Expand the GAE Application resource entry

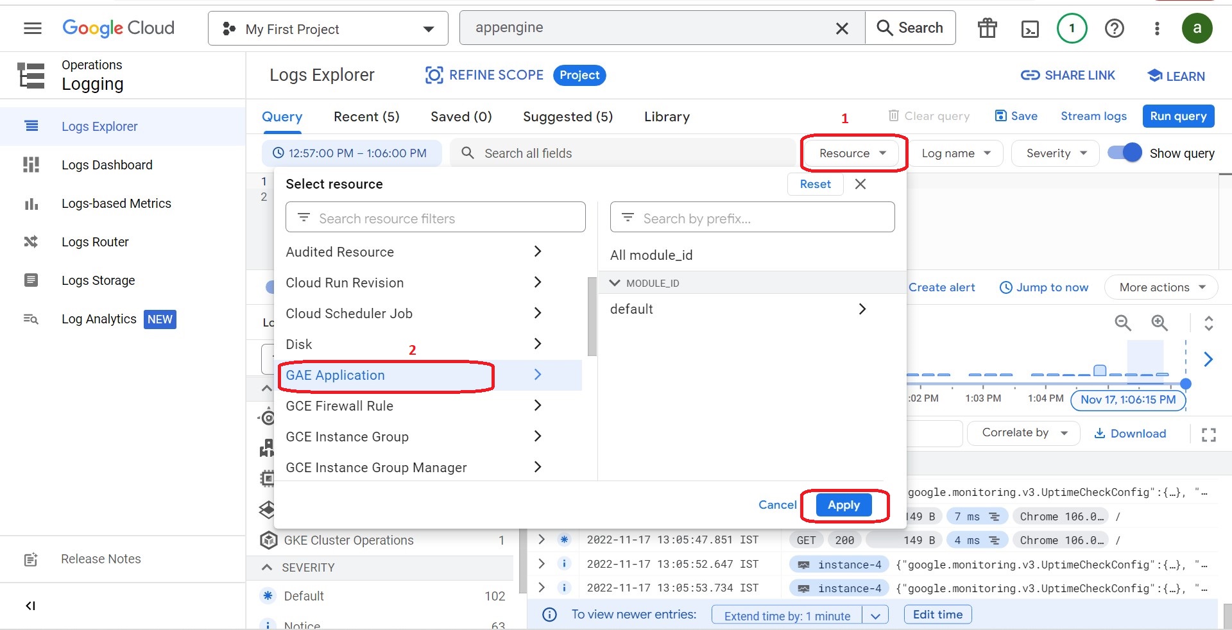(x=538, y=375)
